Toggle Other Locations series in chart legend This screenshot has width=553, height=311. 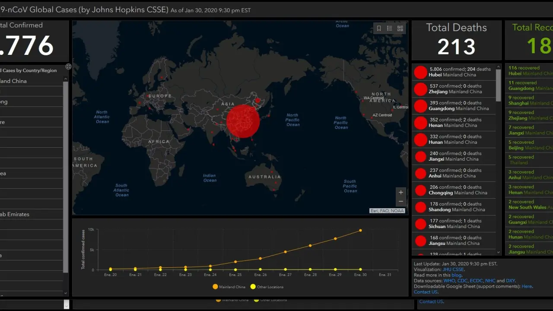267,287
